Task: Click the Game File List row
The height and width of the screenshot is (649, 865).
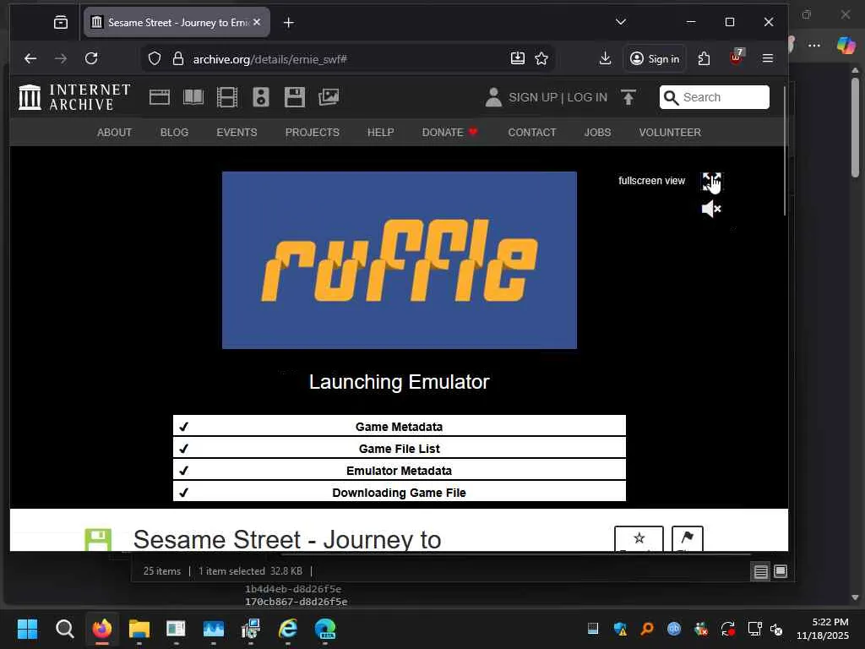Action: tap(400, 448)
